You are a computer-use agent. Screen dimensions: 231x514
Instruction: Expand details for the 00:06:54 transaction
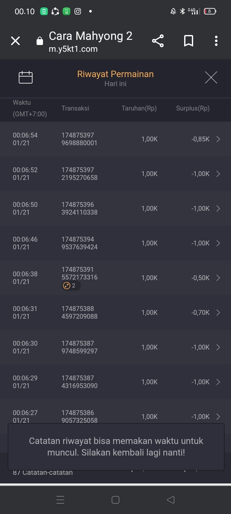click(218, 139)
